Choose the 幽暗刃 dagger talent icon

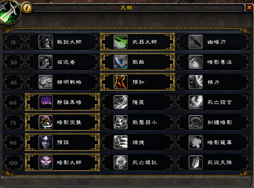(196, 42)
